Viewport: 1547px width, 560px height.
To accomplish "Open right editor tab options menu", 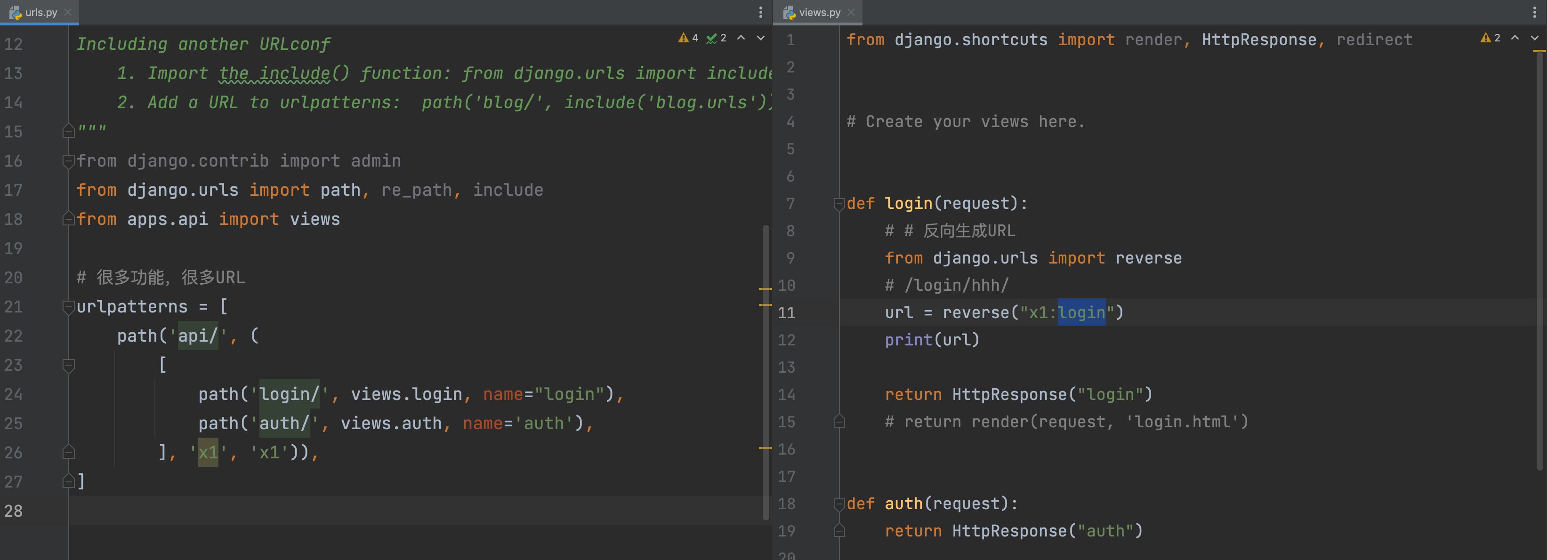I will pyautogui.click(x=1534, y=12).
